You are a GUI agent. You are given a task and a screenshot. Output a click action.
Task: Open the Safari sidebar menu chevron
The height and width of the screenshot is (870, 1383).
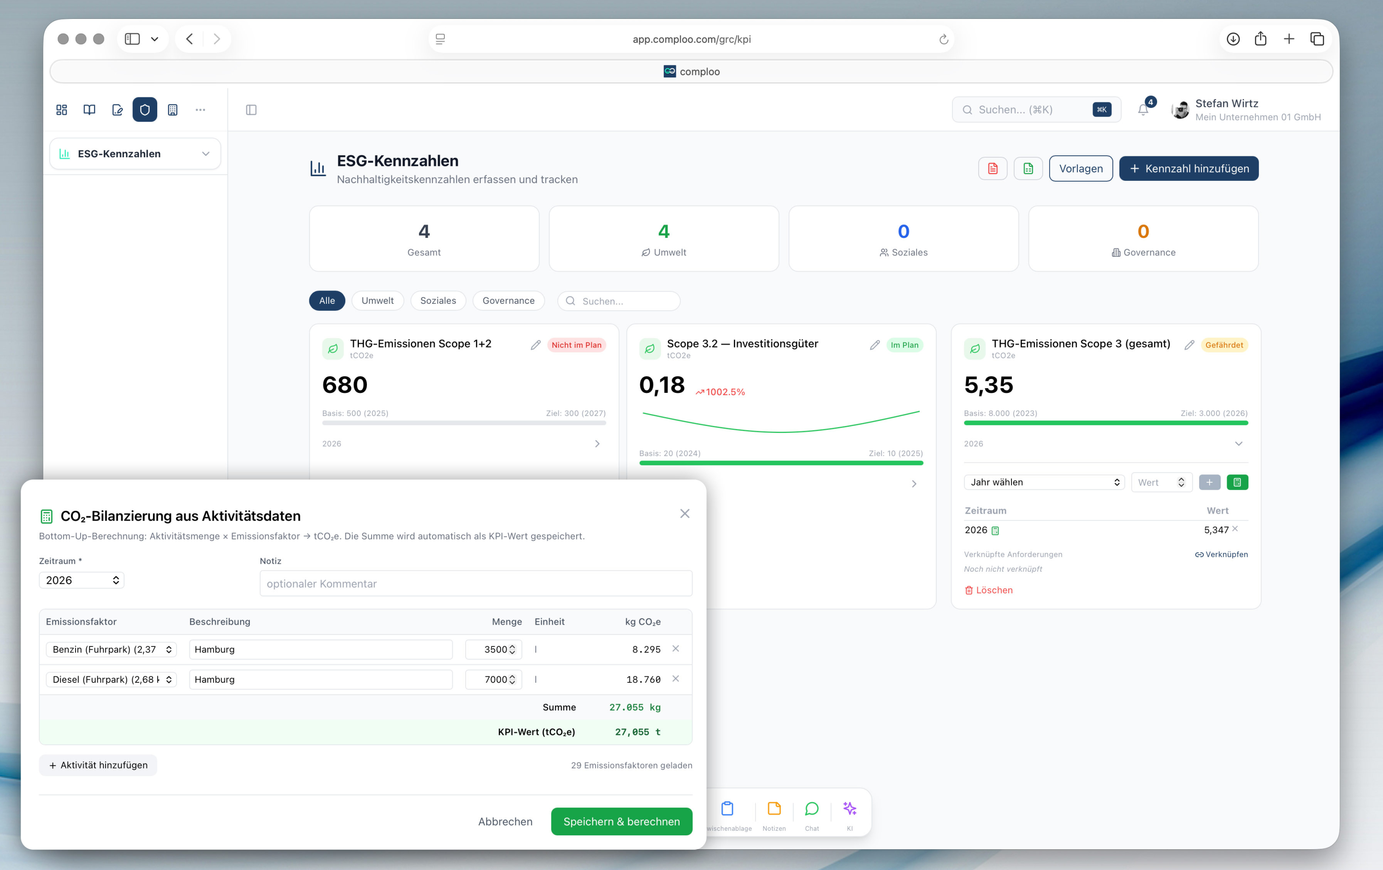(154, 39)
